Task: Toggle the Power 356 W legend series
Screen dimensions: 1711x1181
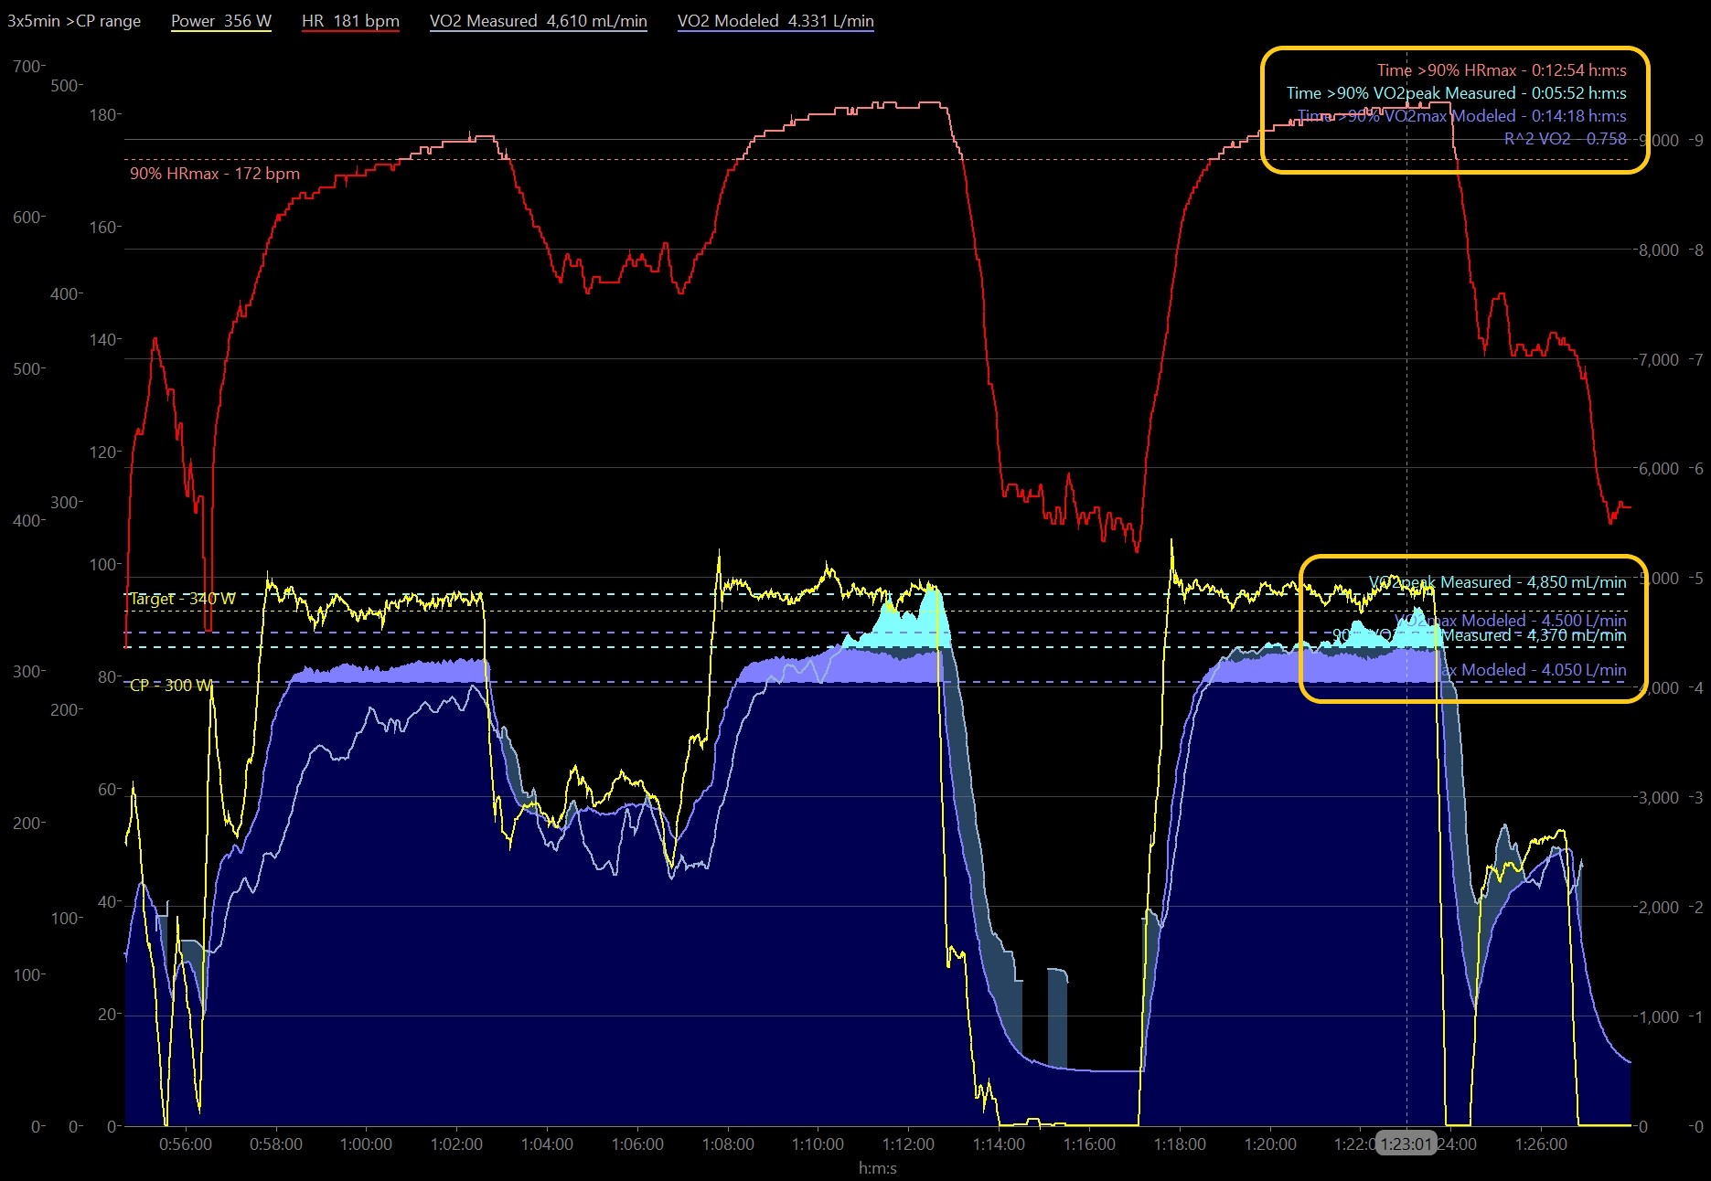Action: (x=220, y=21)
